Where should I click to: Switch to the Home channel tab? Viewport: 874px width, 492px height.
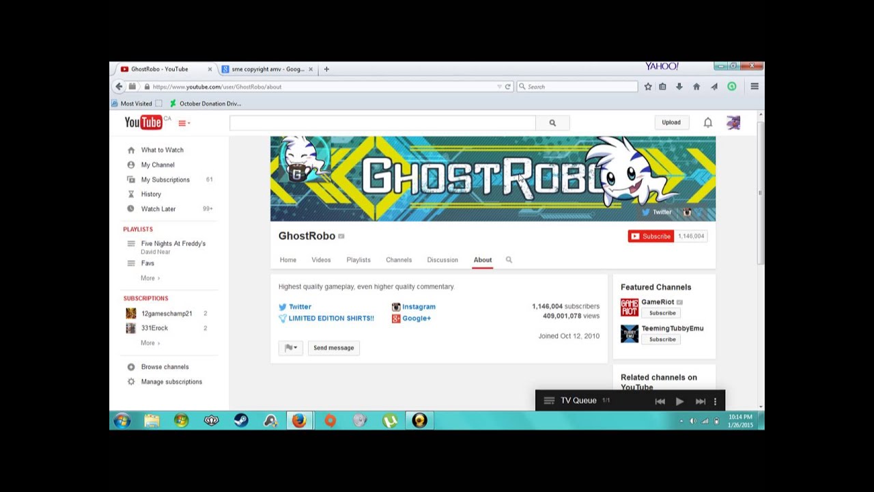coord(288,260)
